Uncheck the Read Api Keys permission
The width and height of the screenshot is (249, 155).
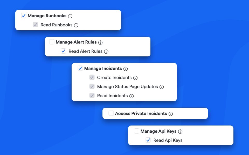[148, 140]
